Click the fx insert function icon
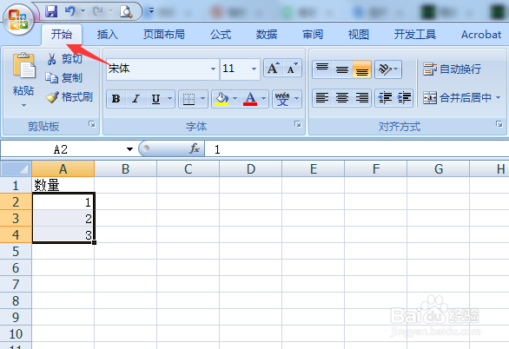The height and width of the screenshot is (349, 509). coord(195,148)
